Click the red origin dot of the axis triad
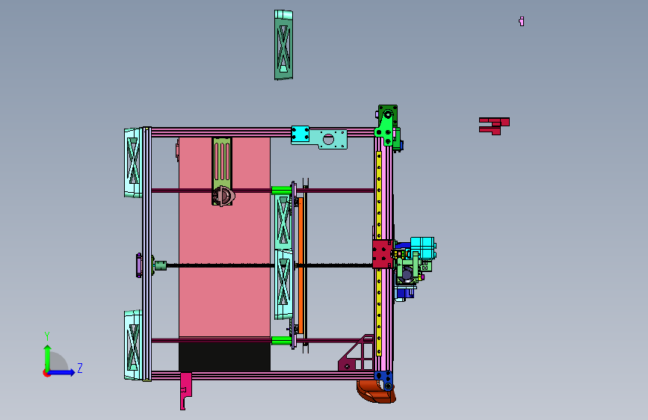Image resolution: width=648 pixels, height=420 pixels. click(46, 373)
